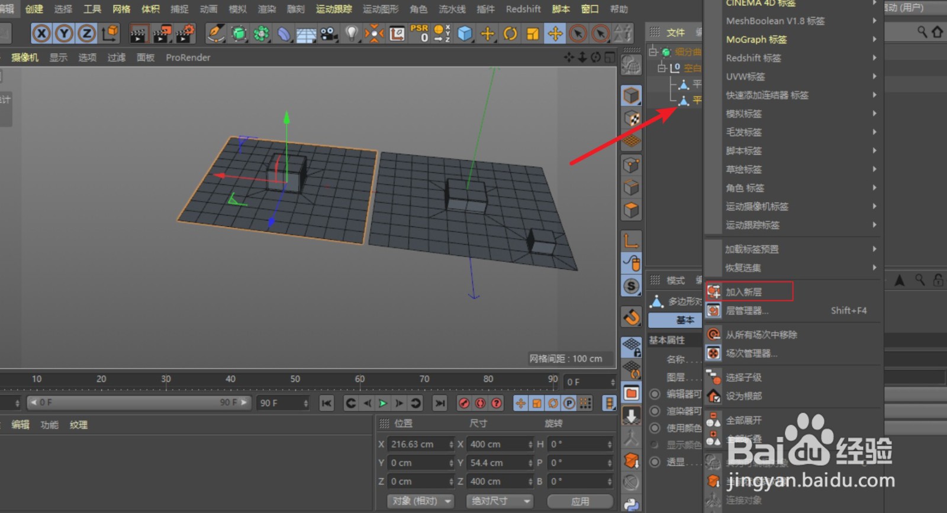Open the 基本 attributes tab
Viewport: 947px width, 513px height.
675,320
